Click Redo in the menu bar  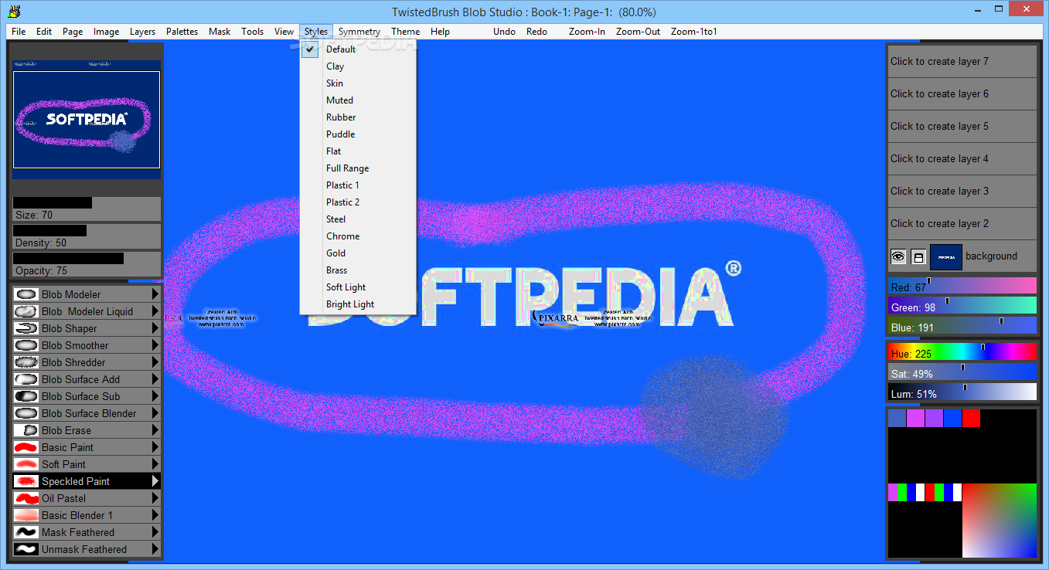coord(536,32)
